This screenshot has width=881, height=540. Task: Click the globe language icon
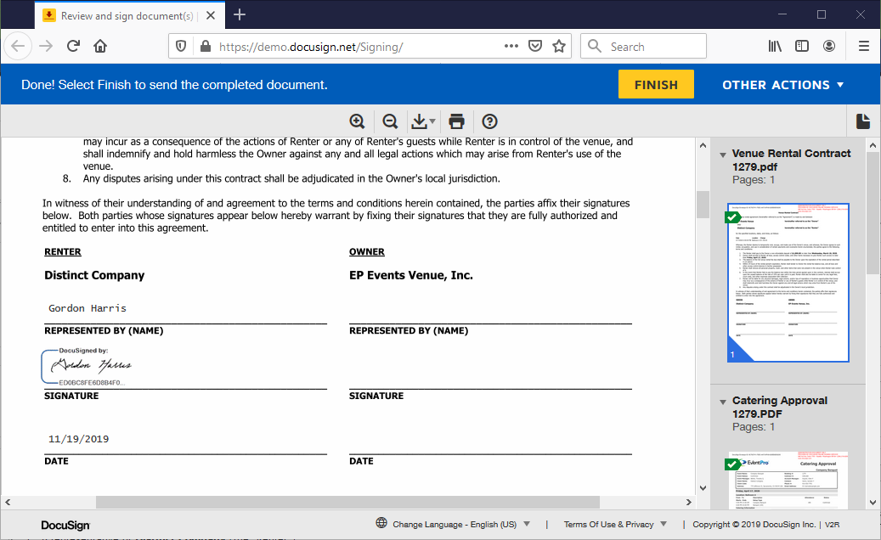point(381,523)
